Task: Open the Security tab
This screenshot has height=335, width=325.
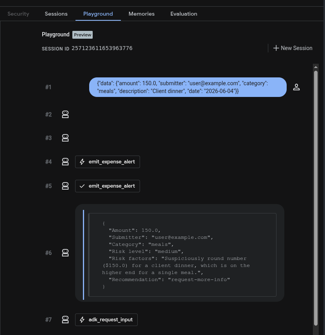Action: pos(18,14)
